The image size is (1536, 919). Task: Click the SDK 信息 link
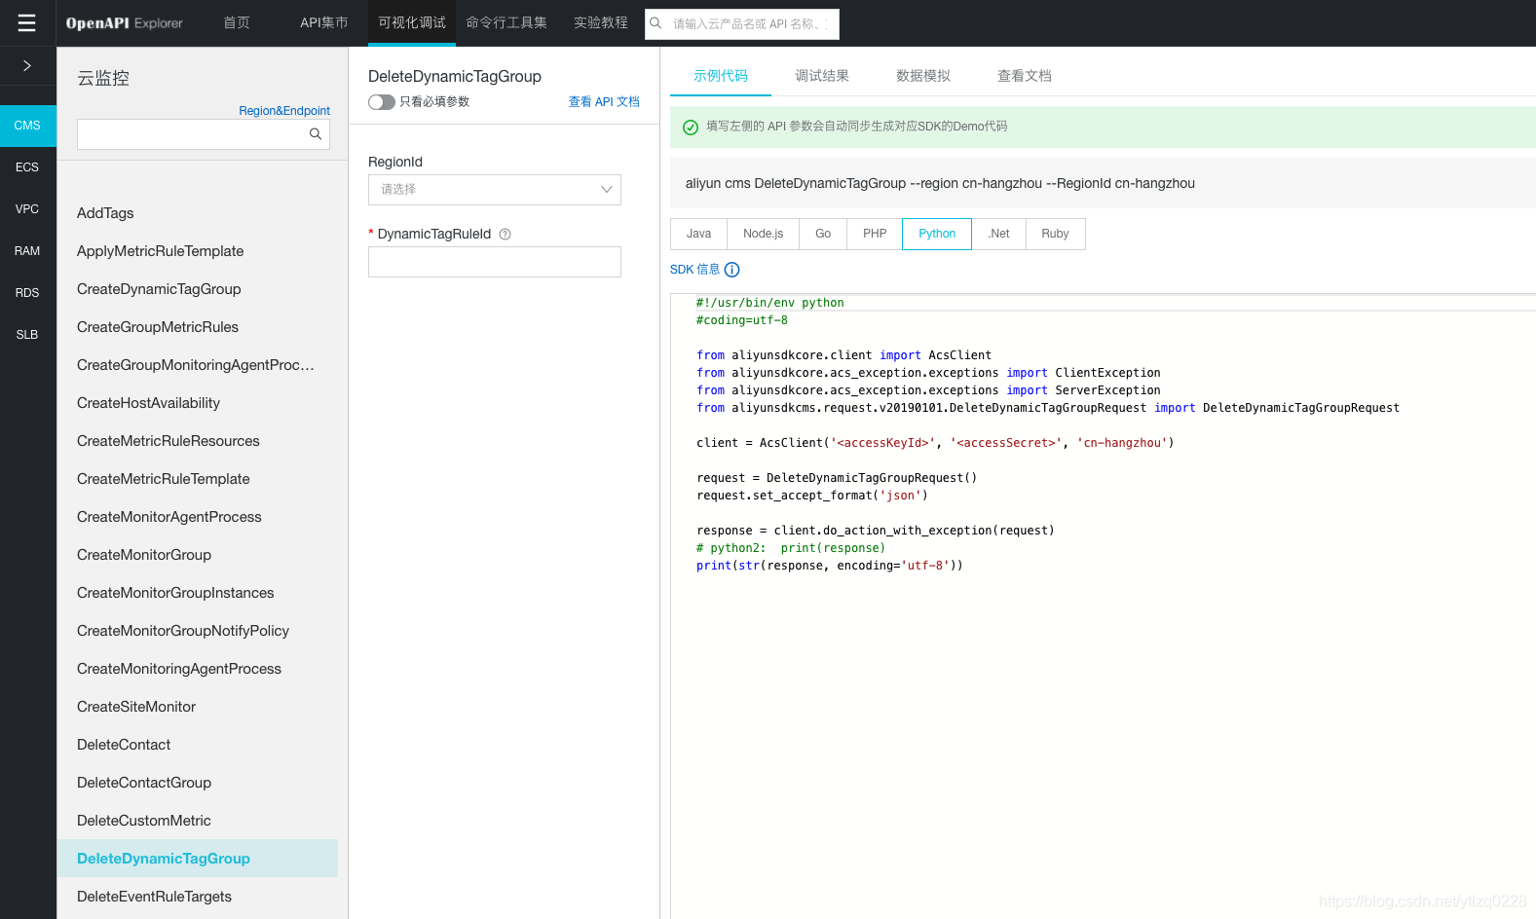point(694,270)
